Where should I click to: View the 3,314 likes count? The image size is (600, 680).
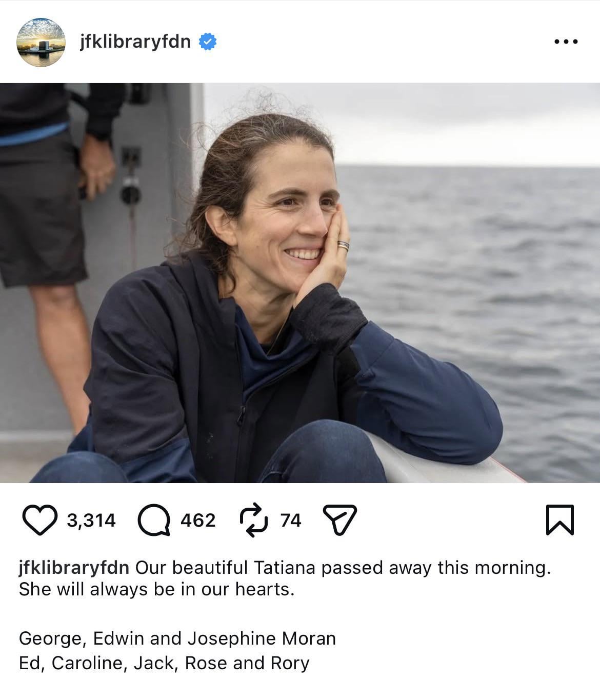coord(91,521)
